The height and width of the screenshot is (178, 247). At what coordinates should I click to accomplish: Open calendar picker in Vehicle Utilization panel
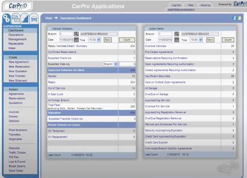[76, 40]
